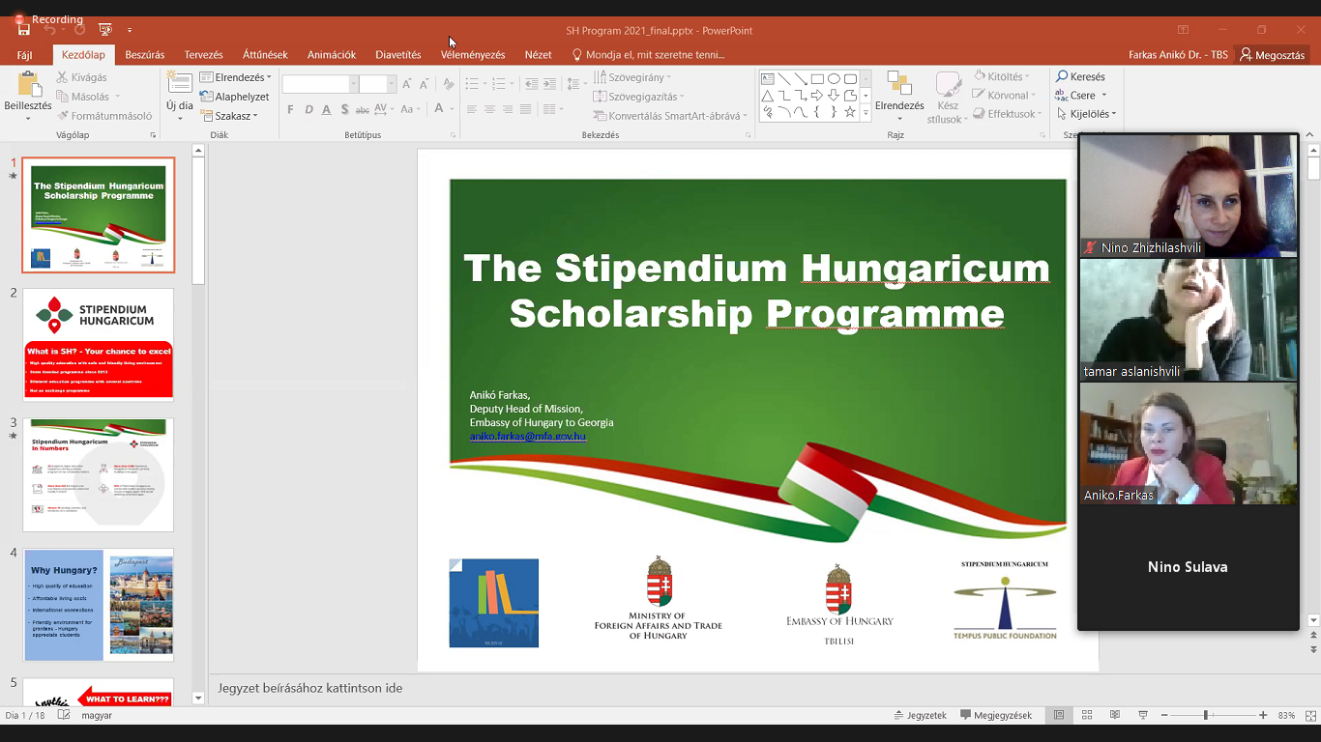Toggle the Megjegyzések comments pane
The height and width of the screenshot is (742, 1321).
point(996,715)
